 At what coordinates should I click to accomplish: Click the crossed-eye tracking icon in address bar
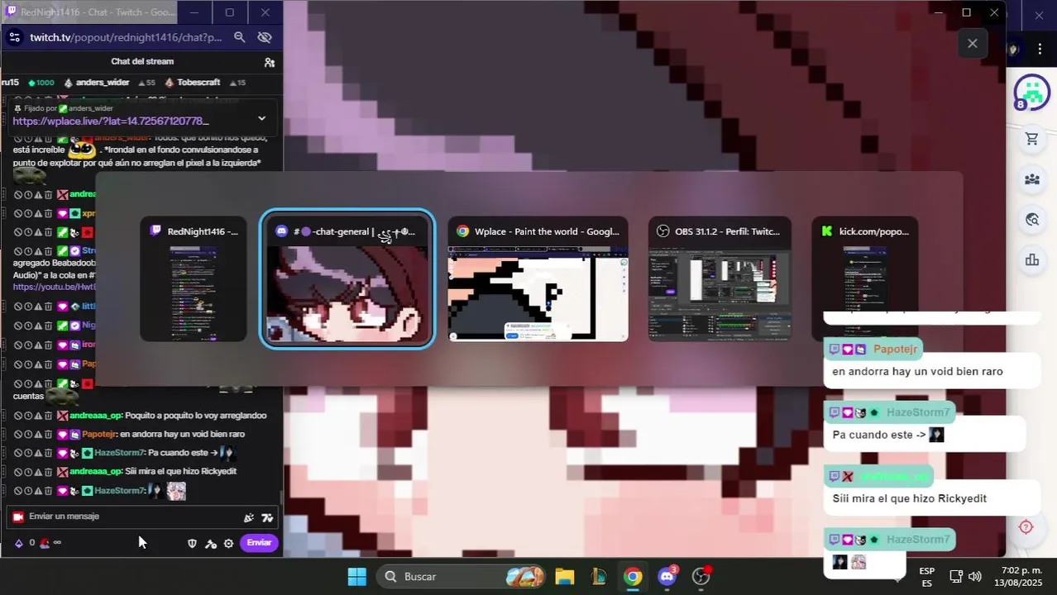(265, 37)
